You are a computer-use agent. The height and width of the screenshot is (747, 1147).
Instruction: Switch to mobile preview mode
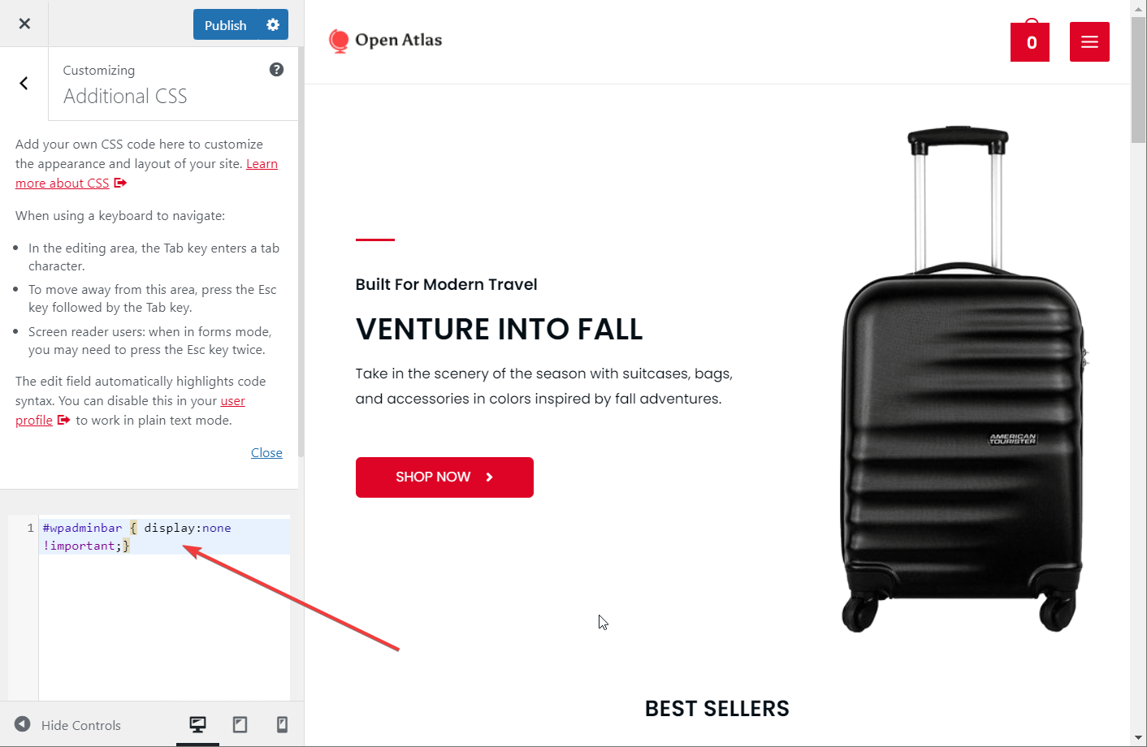coord(282,724)
